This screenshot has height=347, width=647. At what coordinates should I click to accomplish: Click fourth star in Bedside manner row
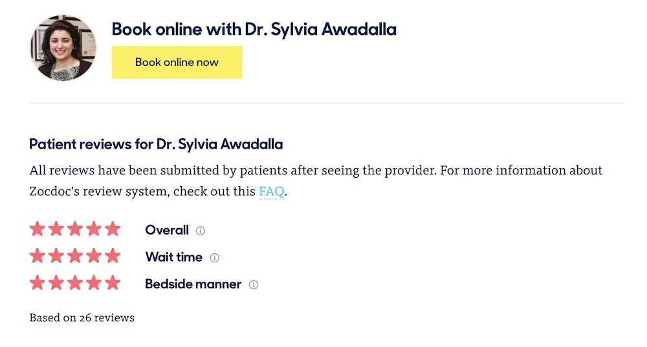click(x=94, y=283)
